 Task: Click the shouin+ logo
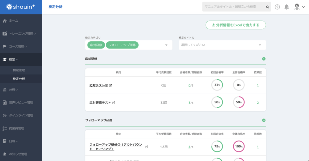(x=21, y=7)
